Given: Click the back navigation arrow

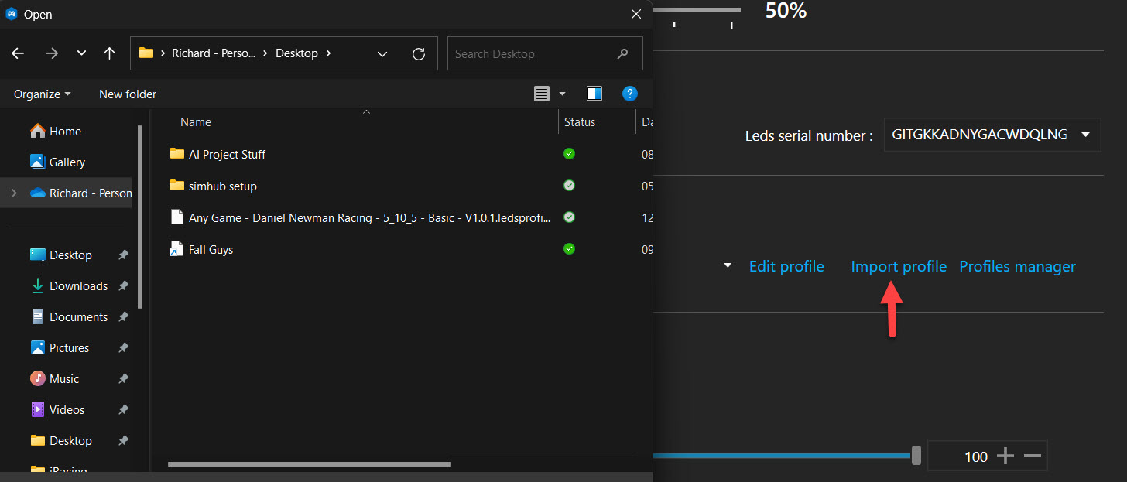Looking at the screenshot, I should [x=17, y=53].
